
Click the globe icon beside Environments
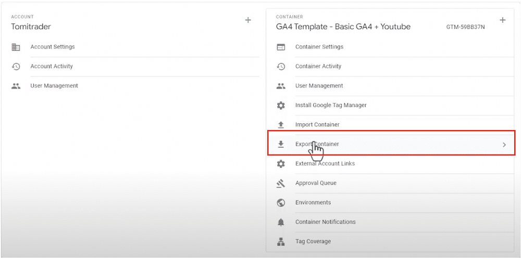click(281, 203)
